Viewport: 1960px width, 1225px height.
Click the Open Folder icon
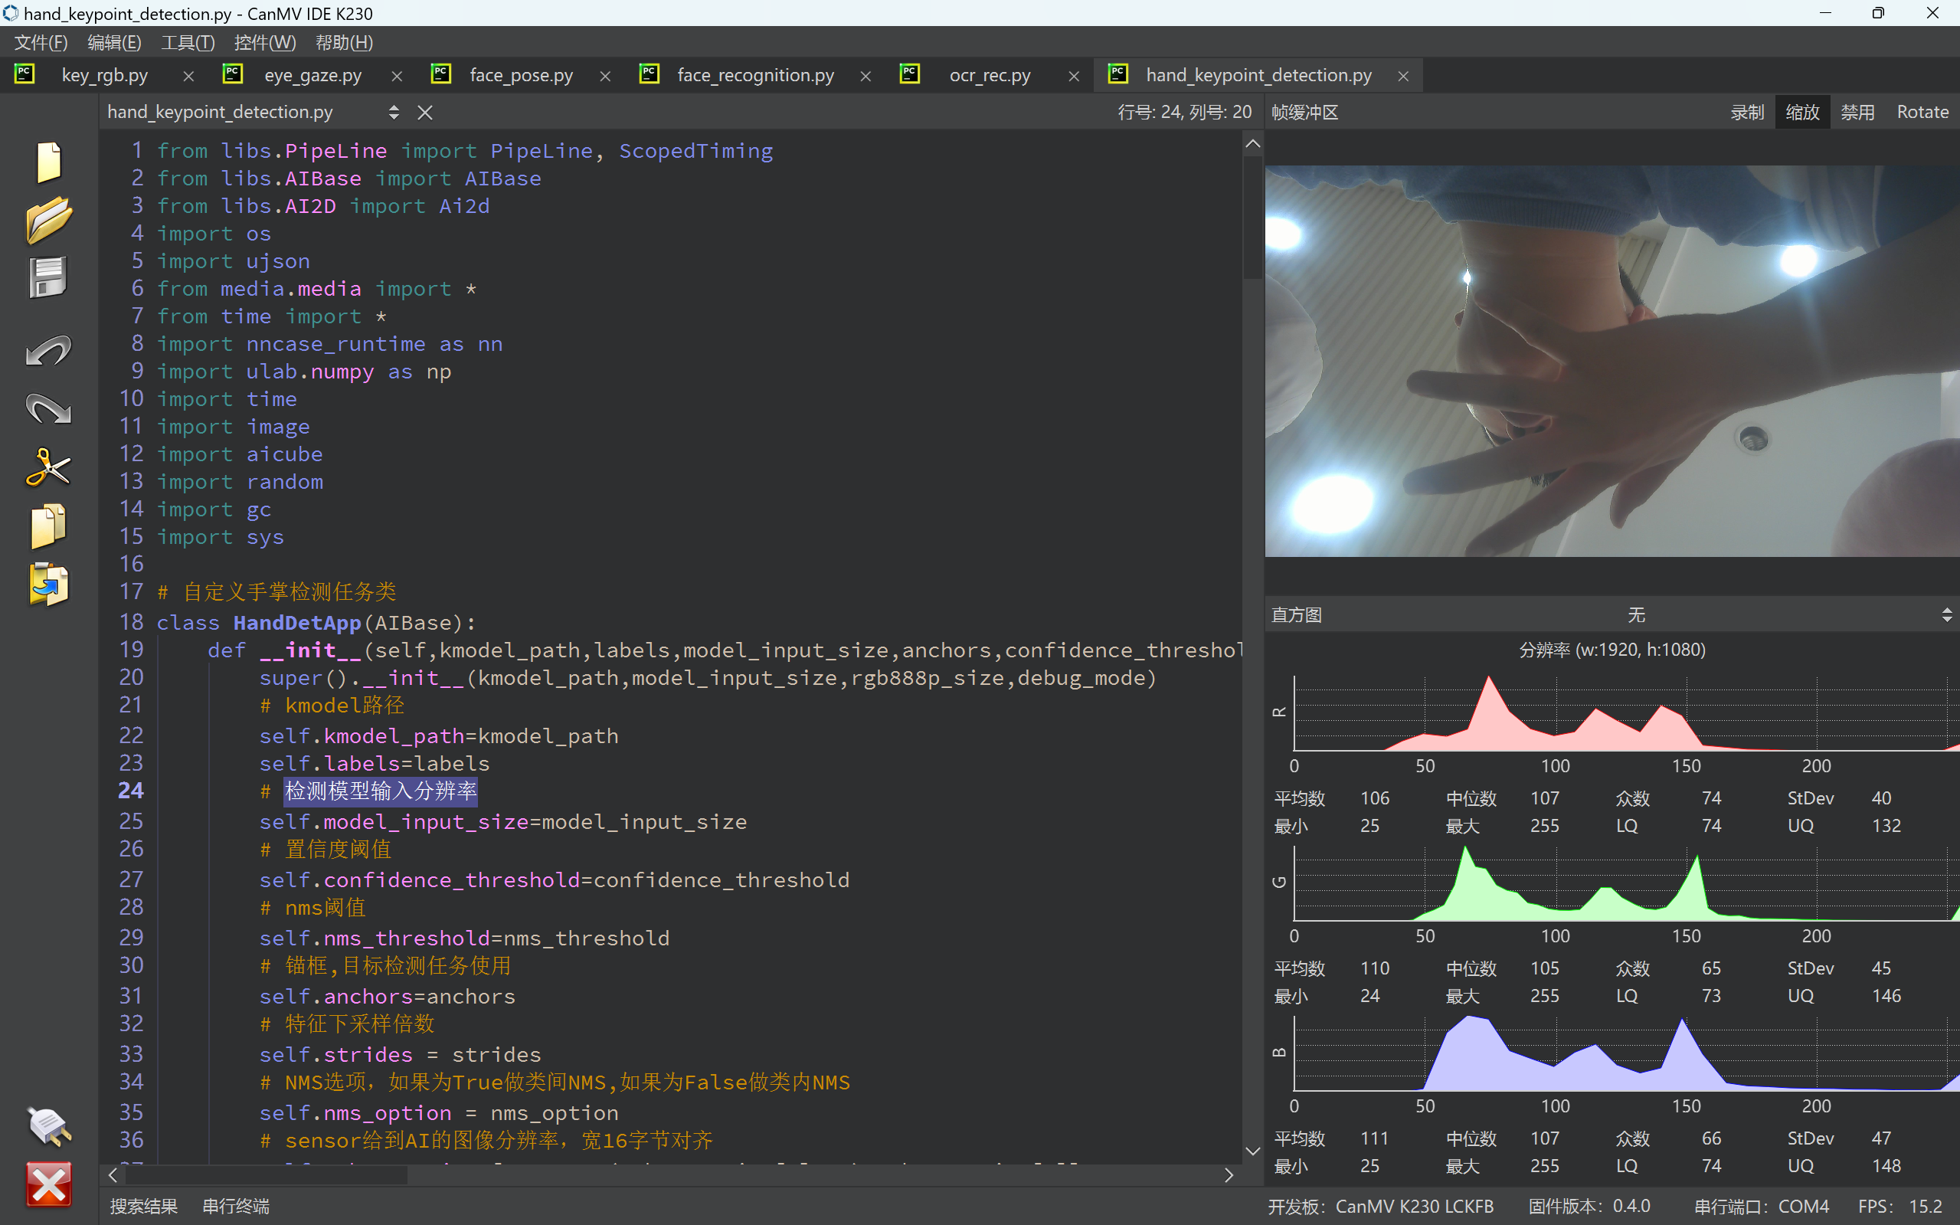tap(48, 220)
